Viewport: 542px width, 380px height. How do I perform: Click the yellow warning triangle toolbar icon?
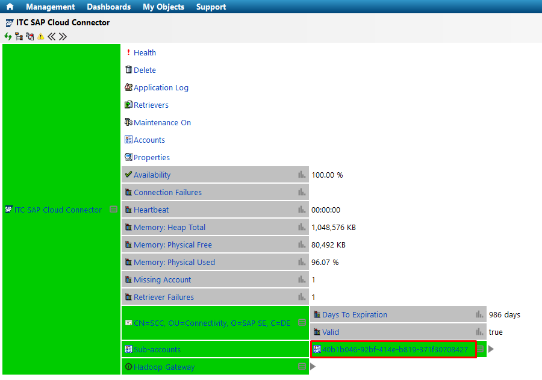[40, 37]
